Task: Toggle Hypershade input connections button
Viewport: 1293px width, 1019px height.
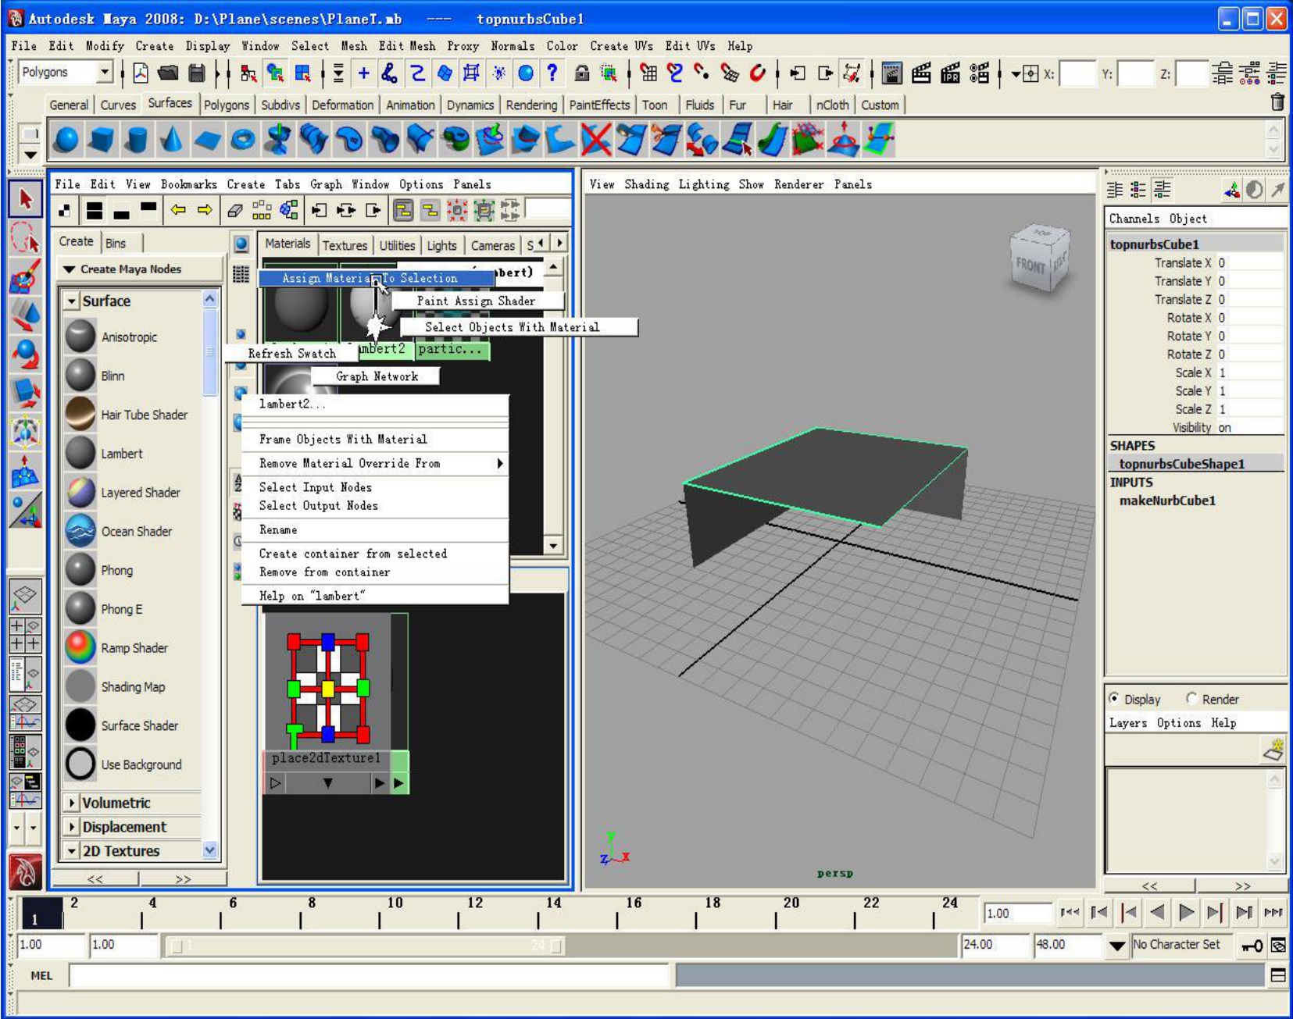Action: tap(320, 209)
